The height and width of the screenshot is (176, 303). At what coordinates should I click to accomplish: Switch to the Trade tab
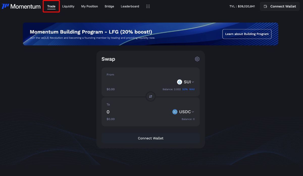pos(51,6)
